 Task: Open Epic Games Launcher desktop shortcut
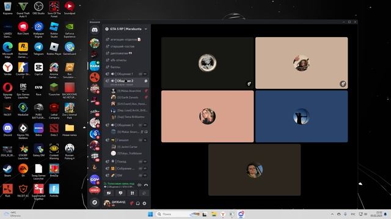coord(23,91)
